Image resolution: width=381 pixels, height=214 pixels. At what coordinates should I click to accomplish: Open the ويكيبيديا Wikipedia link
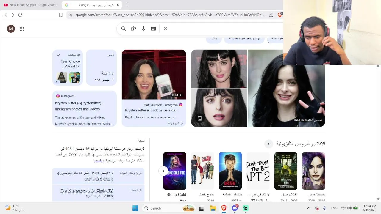(x=98, y=160)
